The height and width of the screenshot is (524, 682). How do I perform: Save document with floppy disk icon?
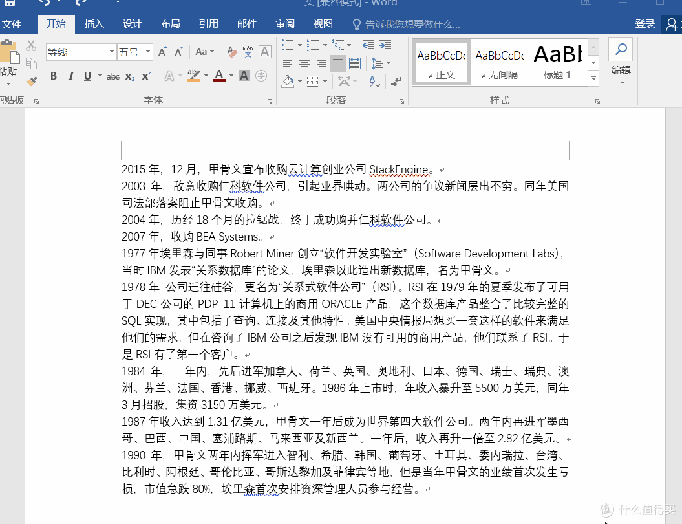(x=9, y=2)
